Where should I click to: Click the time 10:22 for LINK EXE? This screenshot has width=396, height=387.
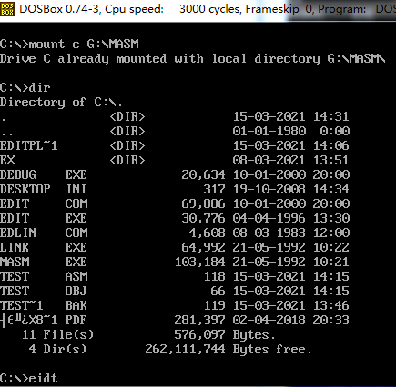click(331, 247)
